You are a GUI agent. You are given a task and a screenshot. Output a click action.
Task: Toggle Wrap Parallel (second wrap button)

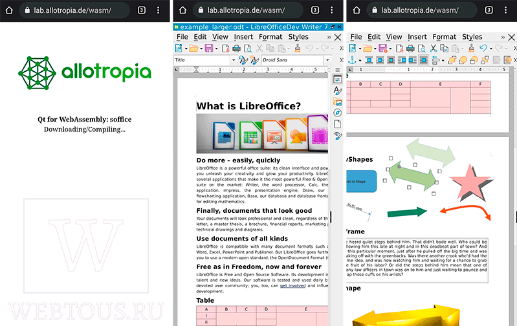[380, 60]
